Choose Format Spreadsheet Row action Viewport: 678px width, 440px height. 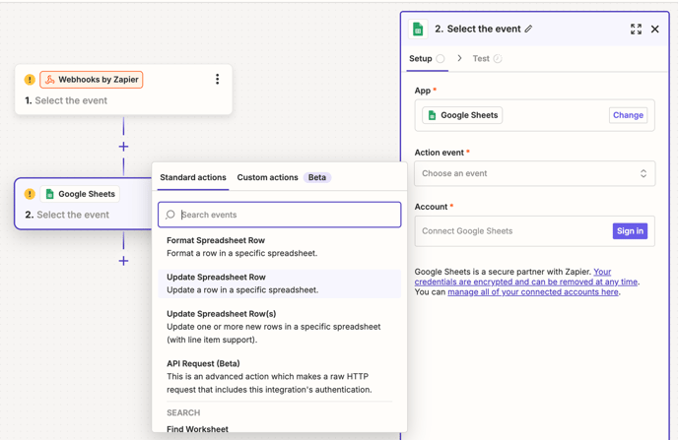(279, 247)
